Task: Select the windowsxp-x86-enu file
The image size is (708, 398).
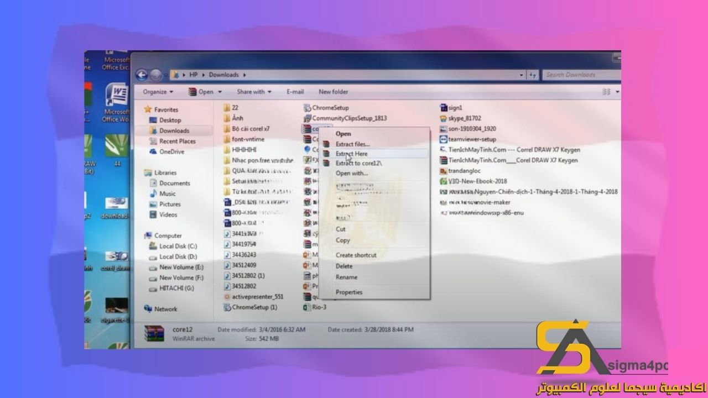Action: click(x=482, y=213)
